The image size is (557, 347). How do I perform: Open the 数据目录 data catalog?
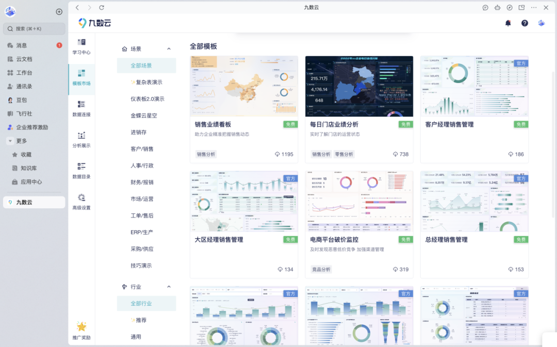(x=81, y=171)
